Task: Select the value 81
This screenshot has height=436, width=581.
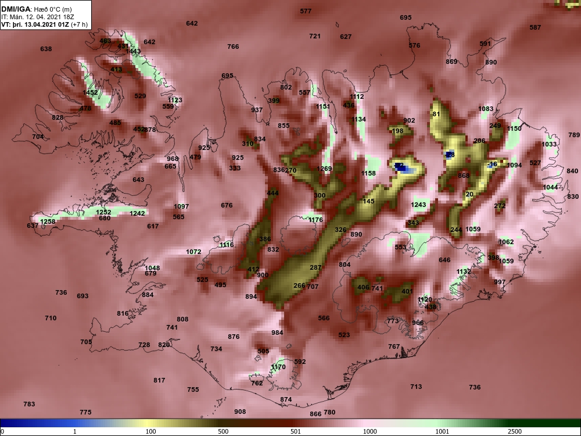Action: tap(436, 114)
